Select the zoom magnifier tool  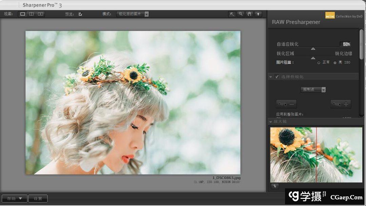click(241, 14)
